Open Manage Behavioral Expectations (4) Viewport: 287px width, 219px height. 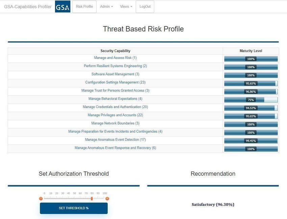click(115, 99)
